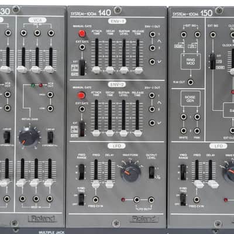
Task: Click the ENV-2 inverted output jack
Action: [x=152, y=123]
